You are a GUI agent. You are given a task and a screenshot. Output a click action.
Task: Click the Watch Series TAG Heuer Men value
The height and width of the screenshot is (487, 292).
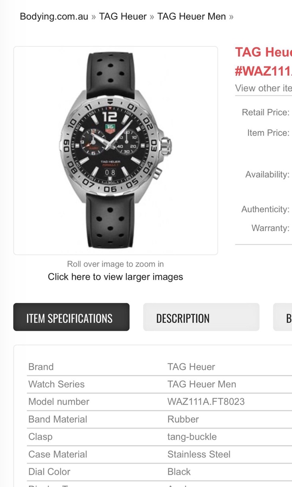pyautogui.click(x=202, y=384)
